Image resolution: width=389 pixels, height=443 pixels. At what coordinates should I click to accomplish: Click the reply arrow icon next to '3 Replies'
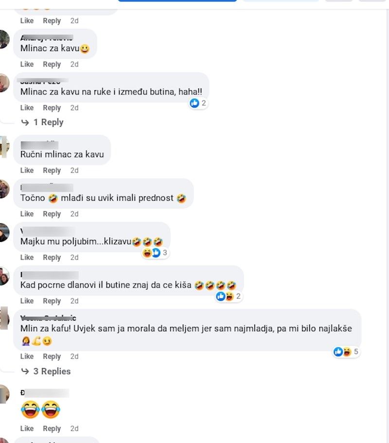click(25, 372)
